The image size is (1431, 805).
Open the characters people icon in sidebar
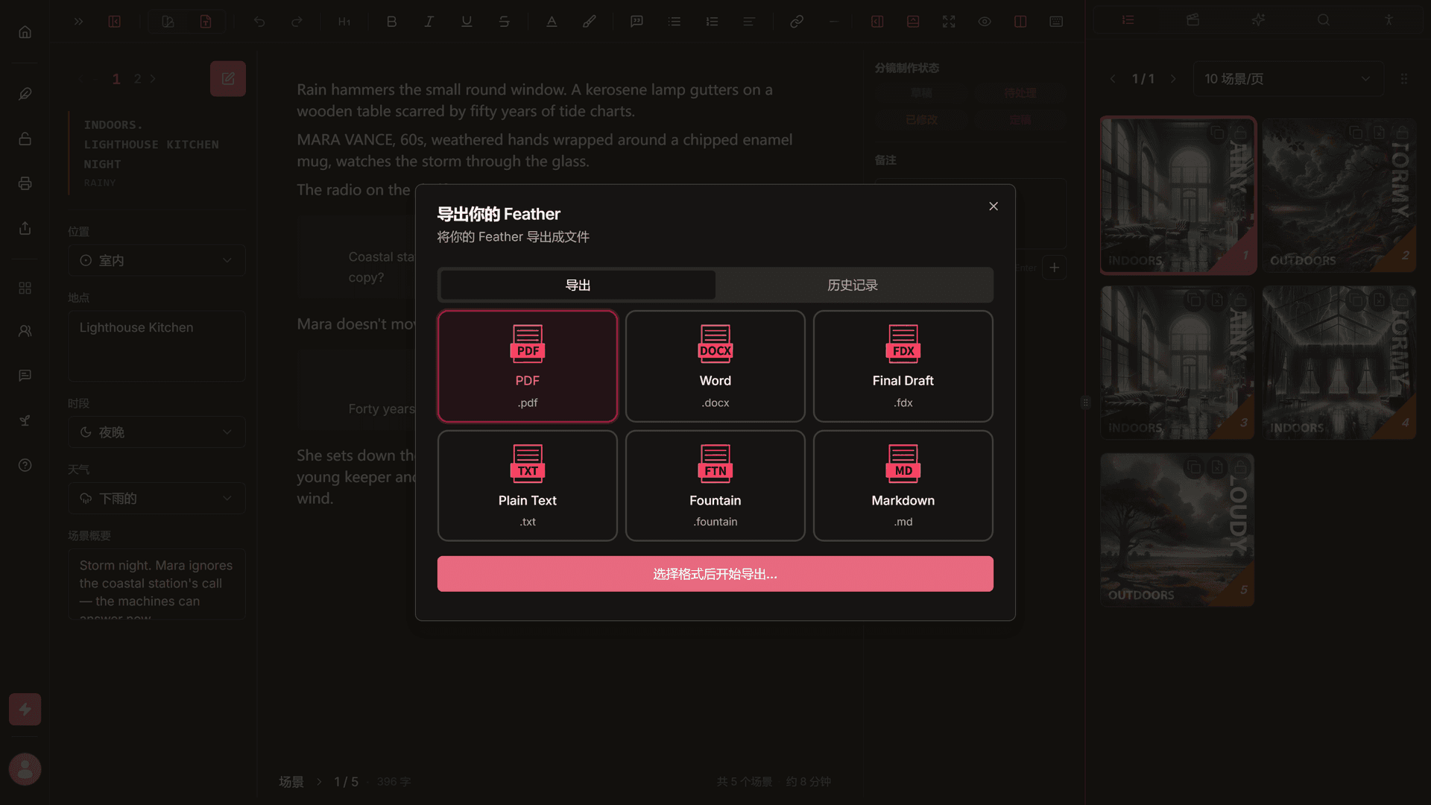(x=25, y=331)
